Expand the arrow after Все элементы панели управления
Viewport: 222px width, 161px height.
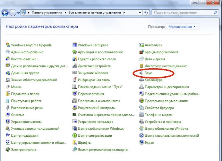pos(124,12)
